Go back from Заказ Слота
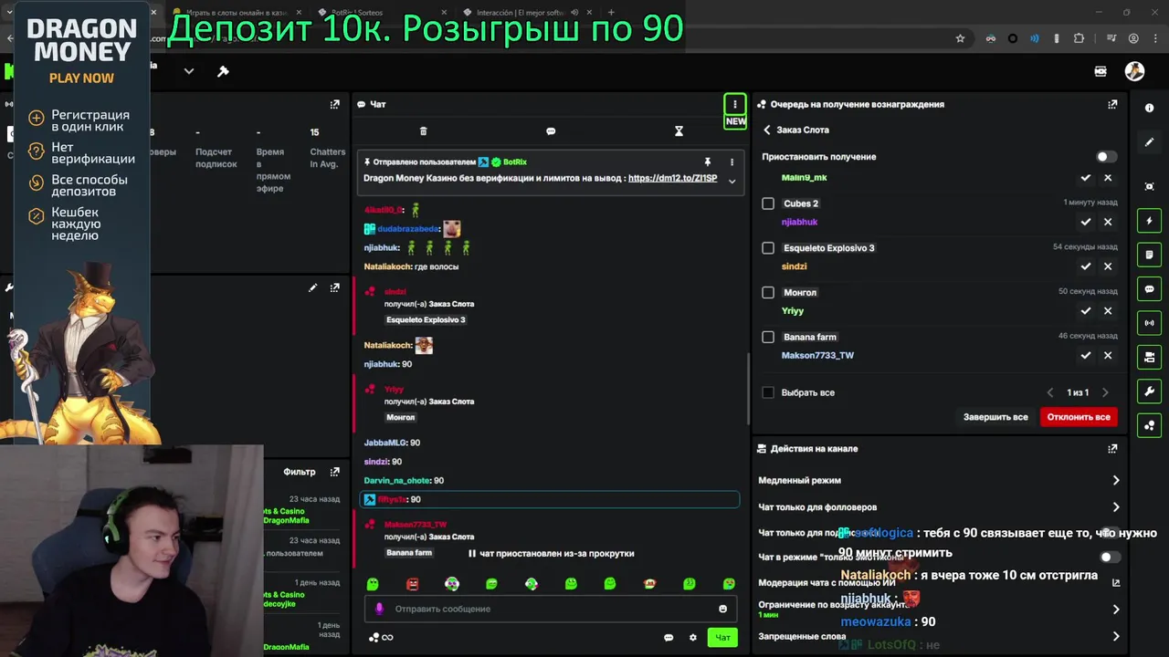 pos(767,130)
